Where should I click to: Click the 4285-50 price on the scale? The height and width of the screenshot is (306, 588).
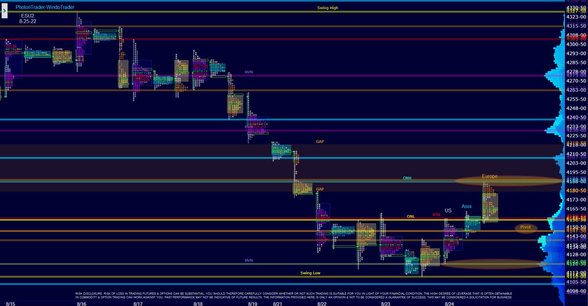coord(577,62)
